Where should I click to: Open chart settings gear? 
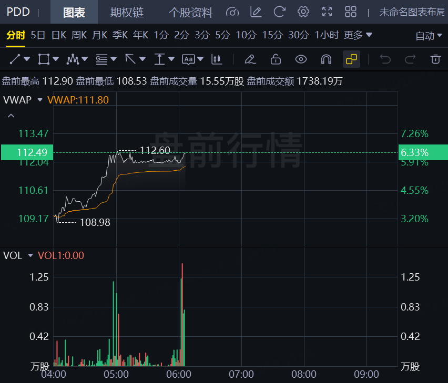[303, 12]
